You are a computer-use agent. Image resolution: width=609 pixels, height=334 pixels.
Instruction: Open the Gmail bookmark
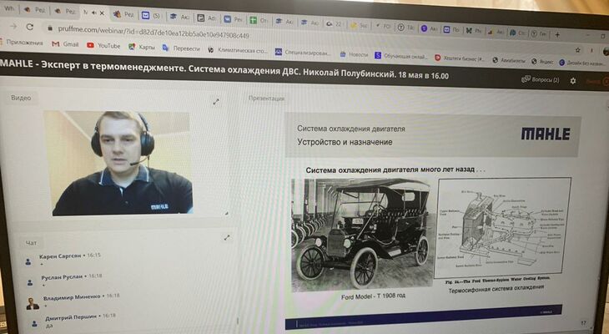[x=65, y=44]
